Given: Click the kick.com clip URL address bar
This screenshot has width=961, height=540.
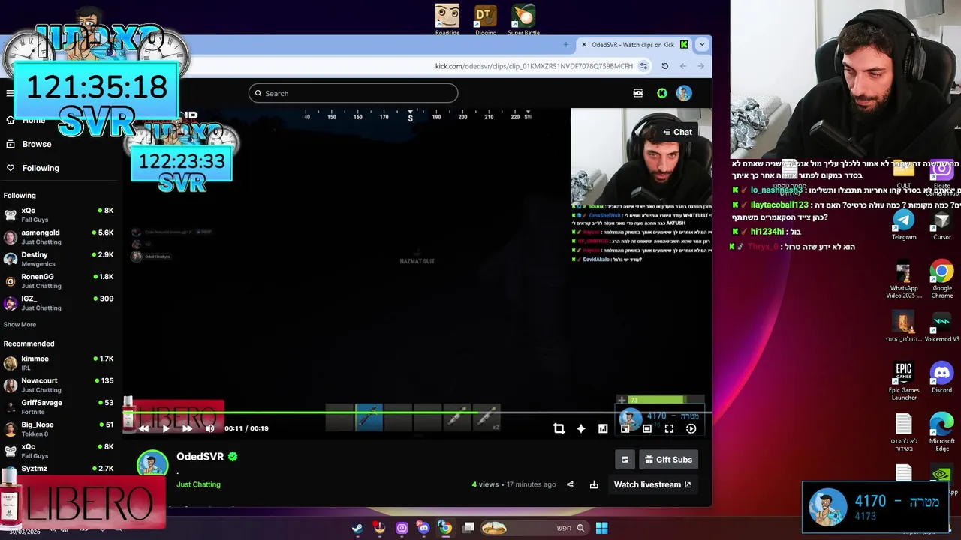Looking at the screenshot, I should 534,66.
